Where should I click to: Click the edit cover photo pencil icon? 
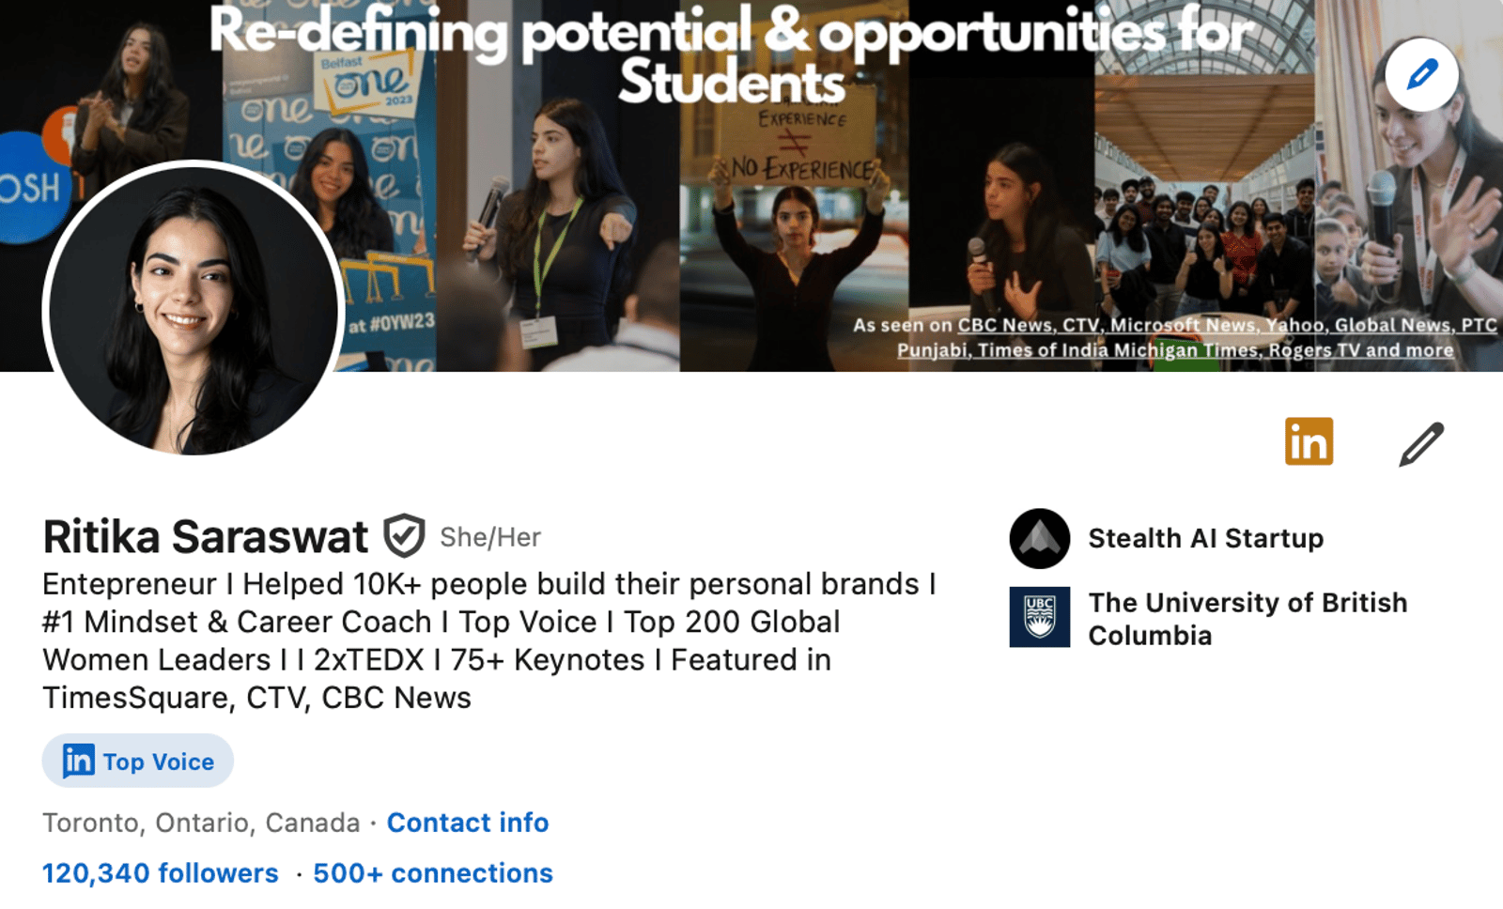[x=1421, y=74]
